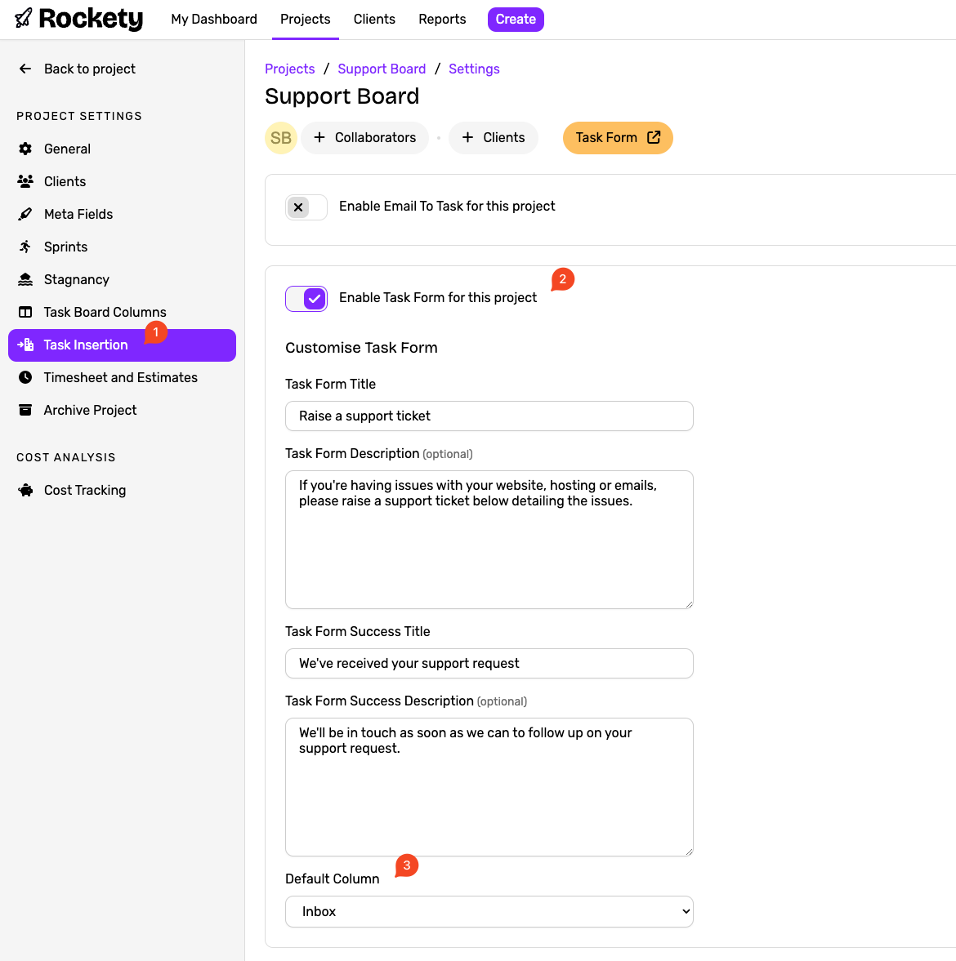Click the Sprints runner icon
This screenshot has height=961, width=956.
[x=25, y=247]
